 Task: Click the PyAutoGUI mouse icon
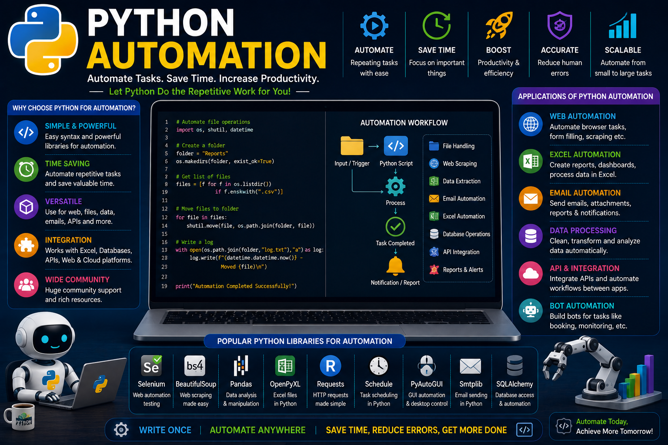[x=427, y=366]
